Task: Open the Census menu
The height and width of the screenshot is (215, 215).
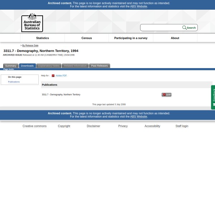Action: (x=86, y=38)
